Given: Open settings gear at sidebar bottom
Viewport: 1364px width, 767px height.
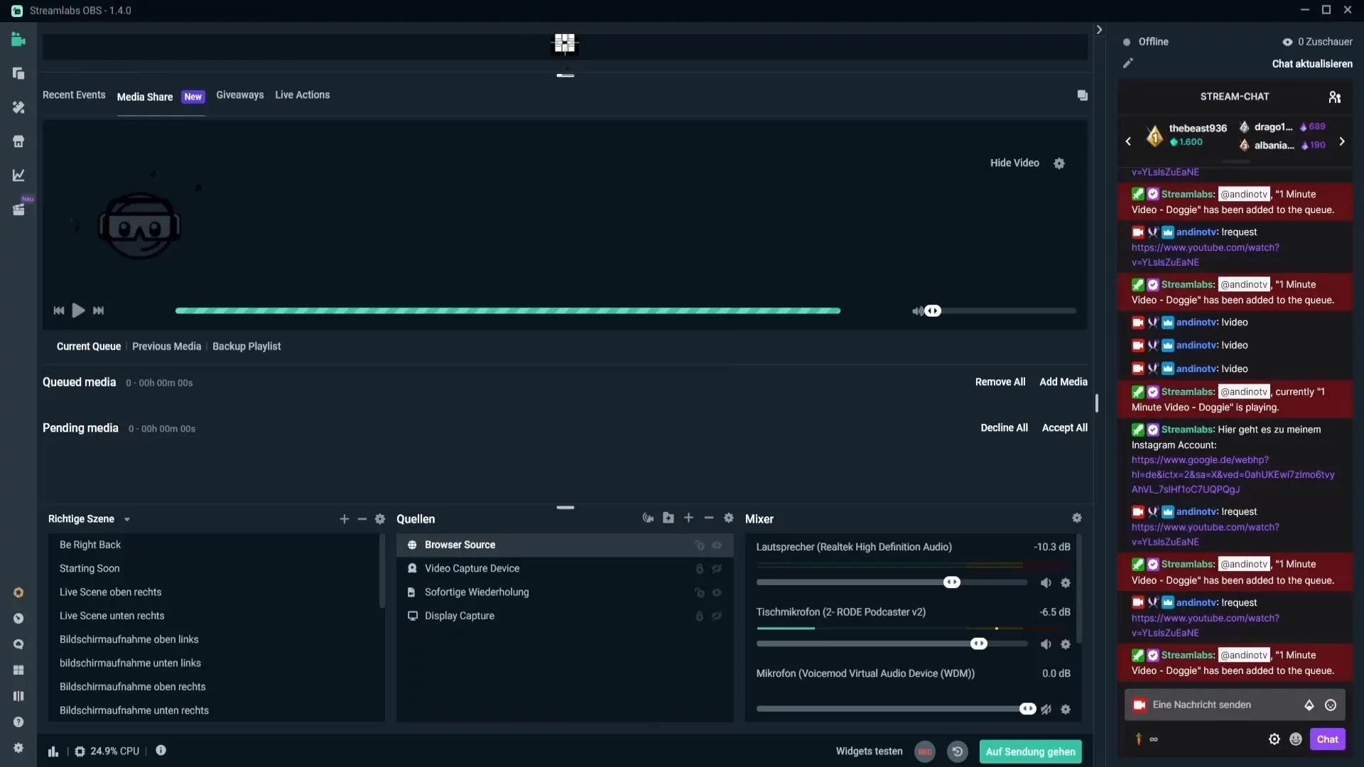Looking at the screenshot, I should [x=18, y=748].
